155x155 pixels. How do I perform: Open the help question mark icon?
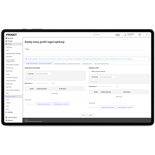point(140,35)
